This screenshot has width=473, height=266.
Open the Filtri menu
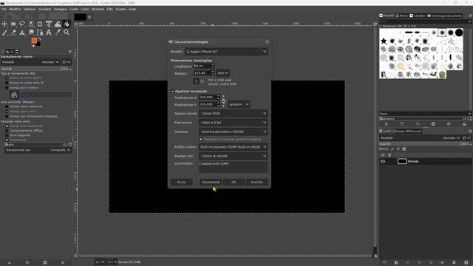click(x=110, y=9)
